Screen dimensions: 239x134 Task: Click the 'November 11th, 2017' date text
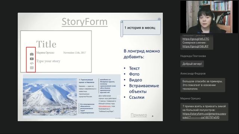[x=75, y=53]
